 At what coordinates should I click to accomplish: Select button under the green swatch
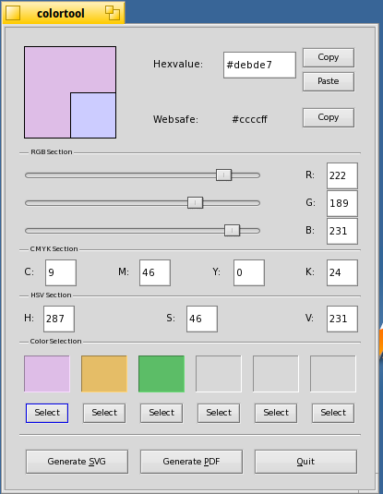pyautogui.click(x=162, y=413)
